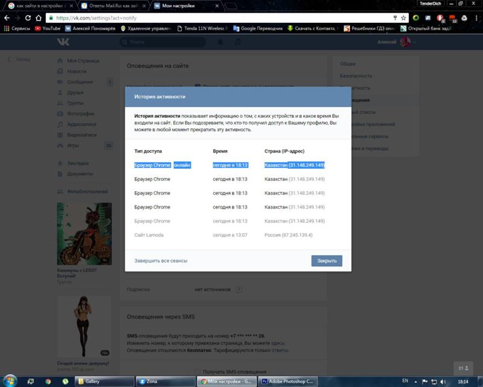
Task: Open the VK music note icon
Action: tap(238, 42)
